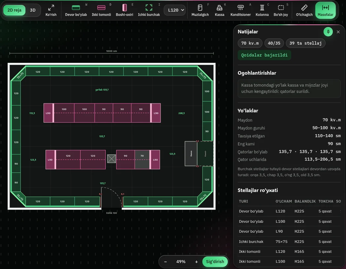The width and height of the screenshot is (346, 269).
Task: Select the Ko'rish view tool
Action: pyautogui.click(x=51, y=10)
